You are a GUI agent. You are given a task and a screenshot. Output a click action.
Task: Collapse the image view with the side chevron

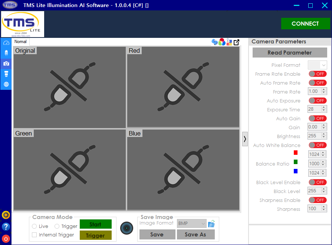click(245, 139)
